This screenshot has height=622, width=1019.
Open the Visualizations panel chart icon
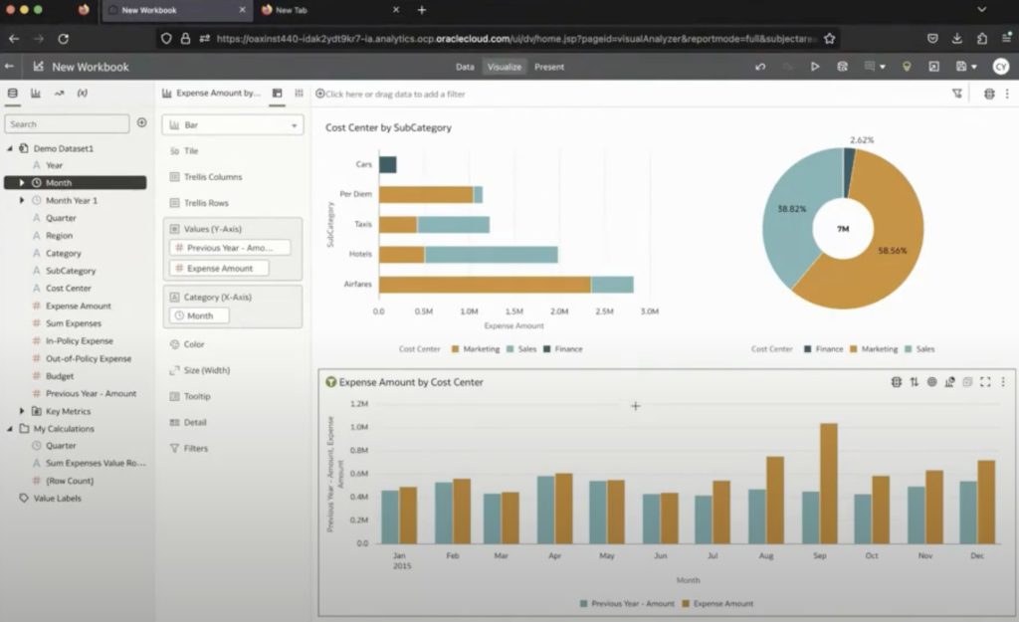click(x=36, y=93)
